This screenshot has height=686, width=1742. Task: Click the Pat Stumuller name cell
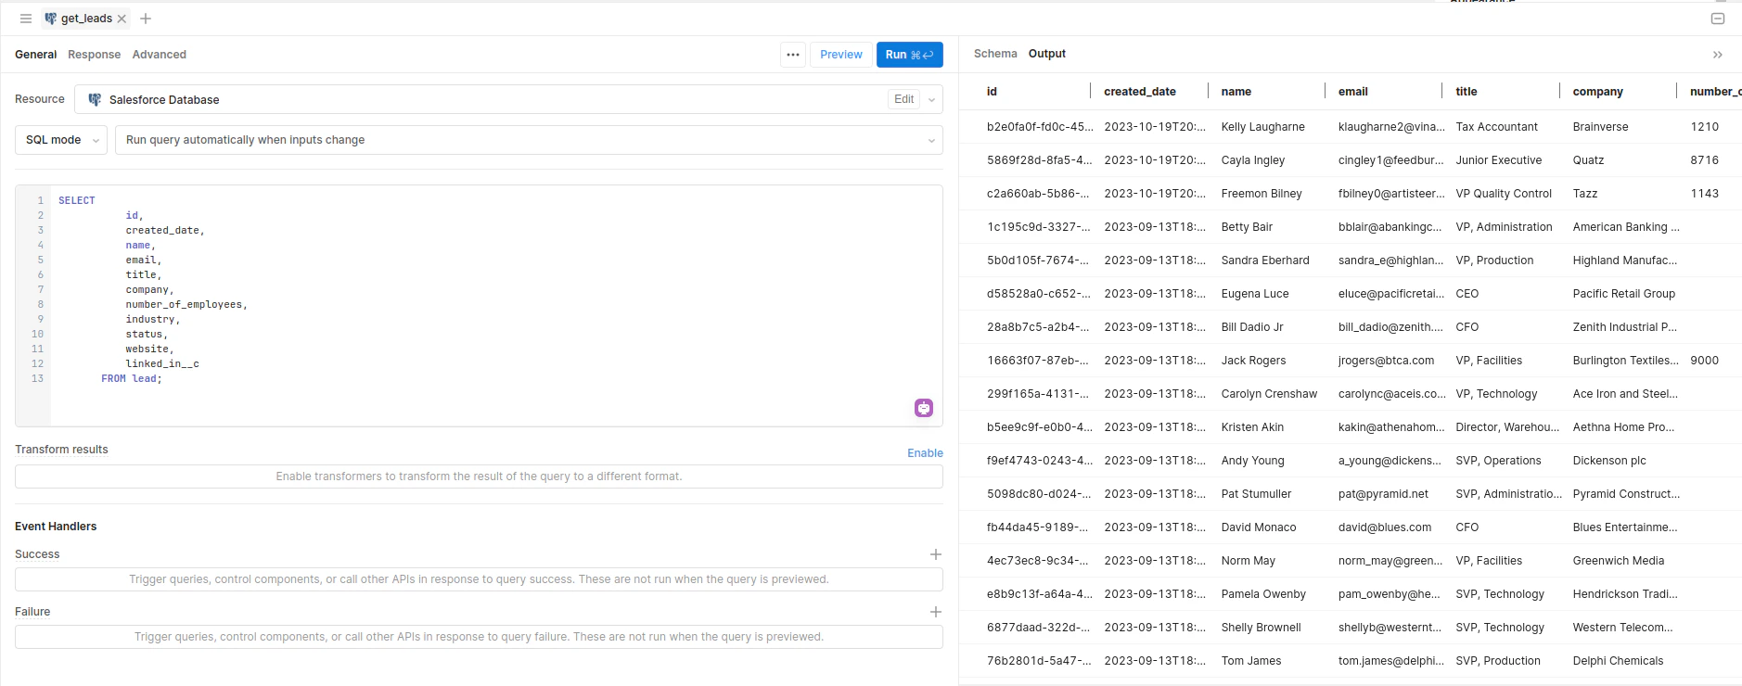click(x=1256, y=494)
